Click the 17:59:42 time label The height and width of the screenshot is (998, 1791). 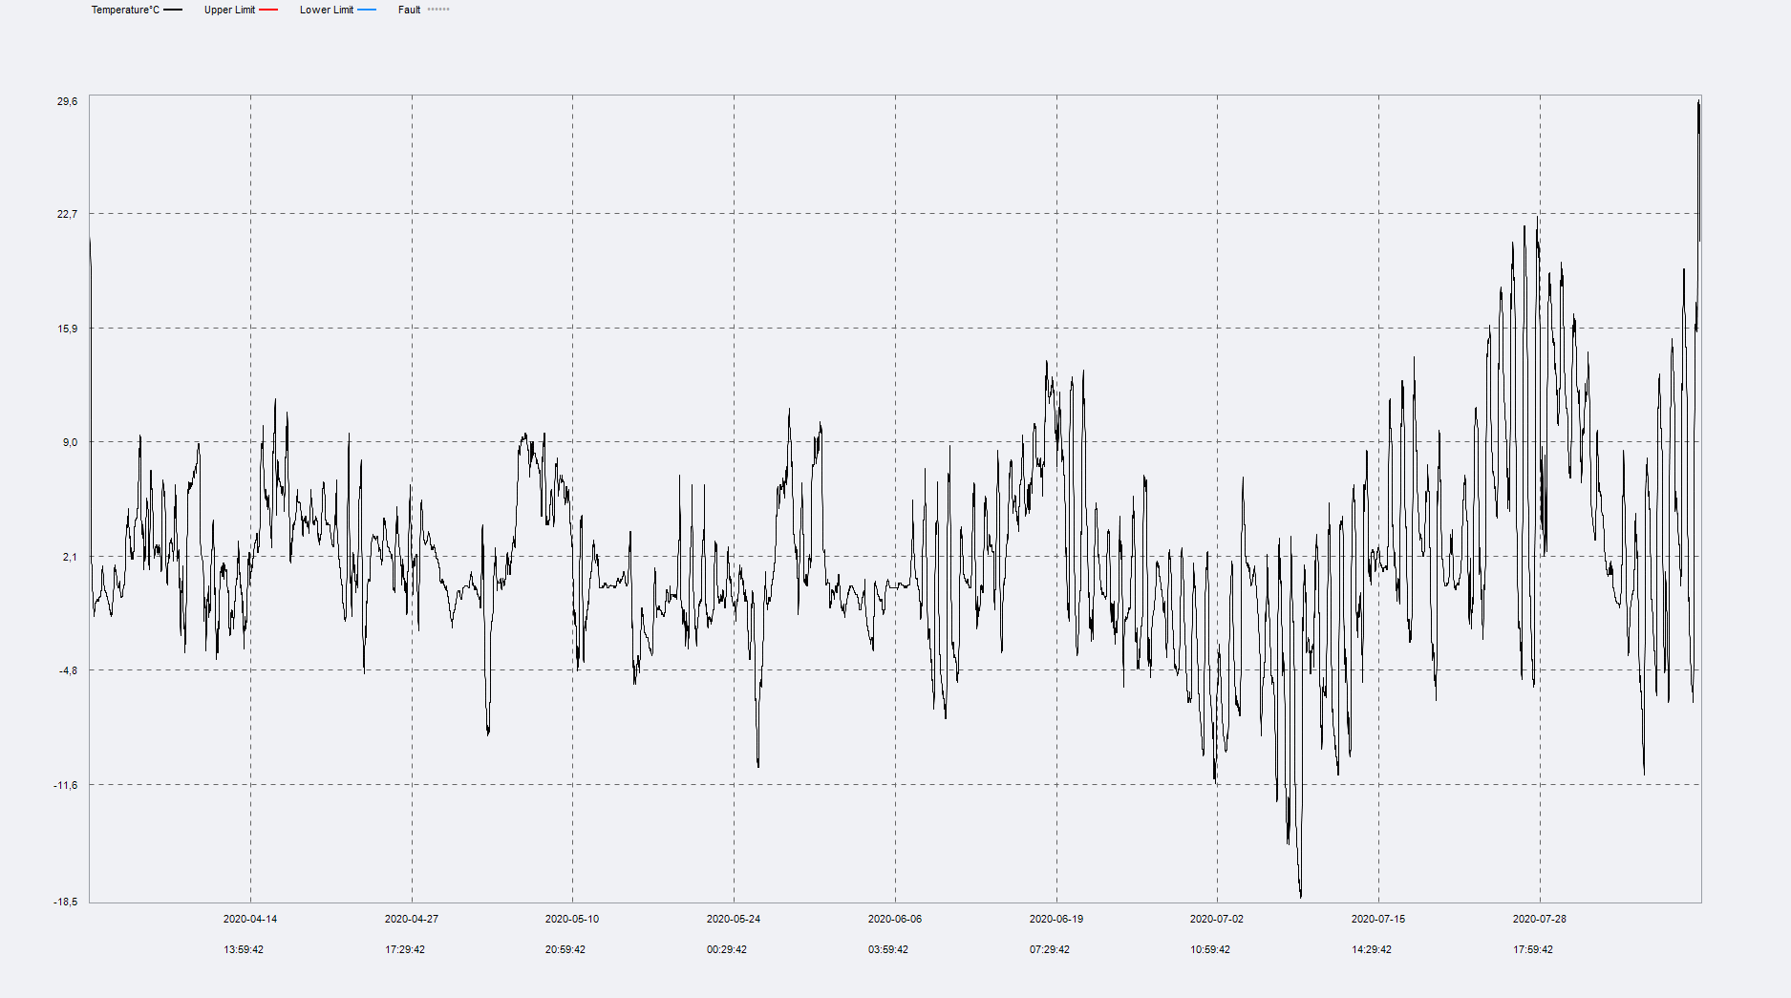pyautogui.click(x=1533, y=949)
